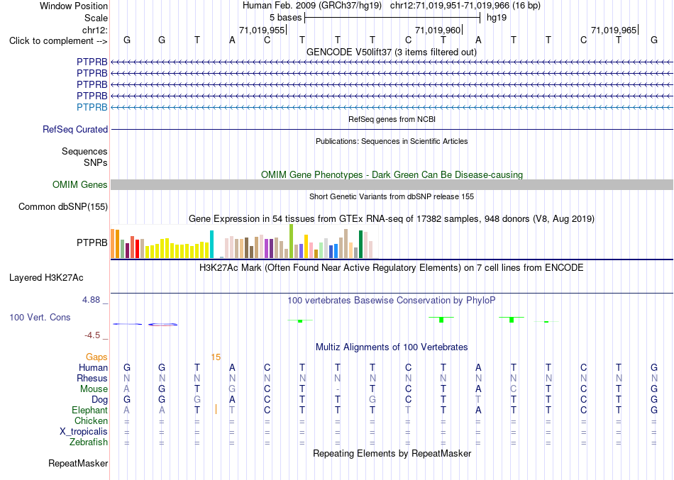Click the RepeatMasker track label
The height and width of the screenshot is (480, 674).
pyautogui.click(x=78, y=463)
